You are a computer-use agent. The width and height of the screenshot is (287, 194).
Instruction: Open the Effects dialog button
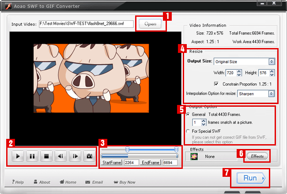[x=257, y=156]
